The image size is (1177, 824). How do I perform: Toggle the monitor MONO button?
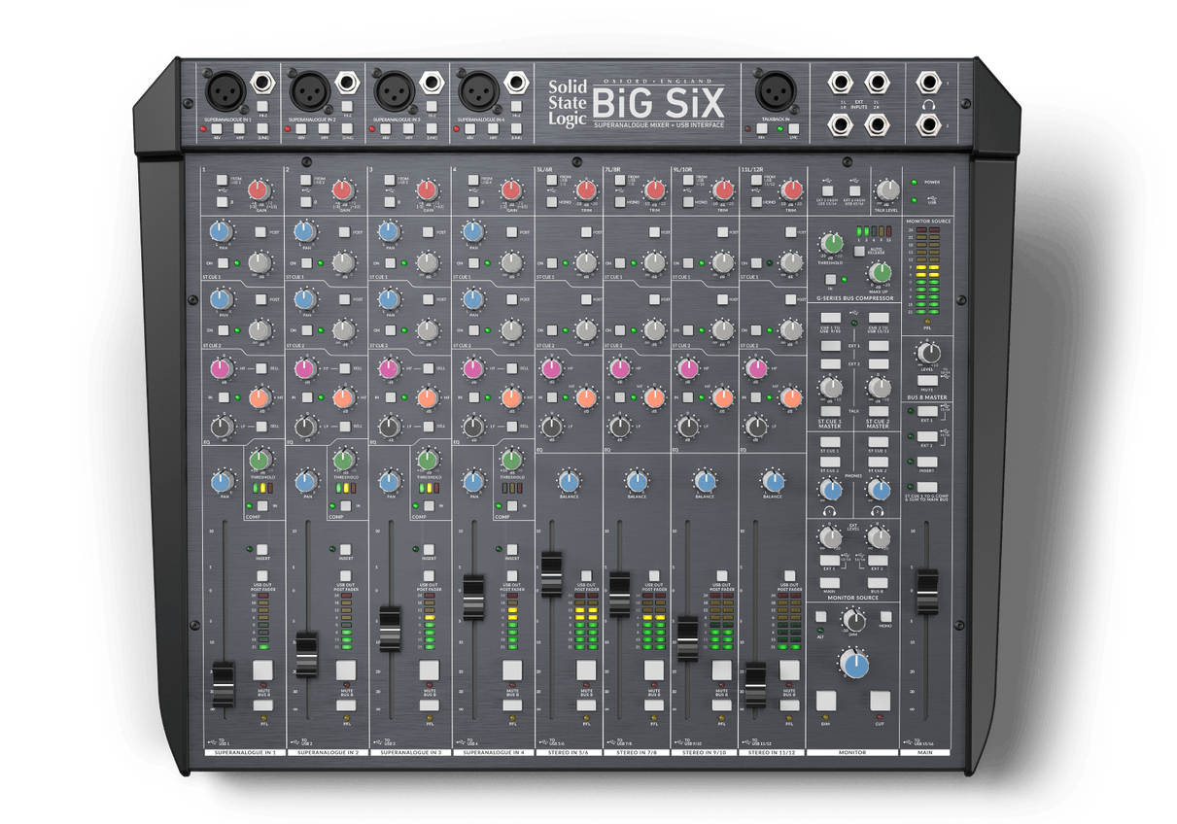(885, 616)
